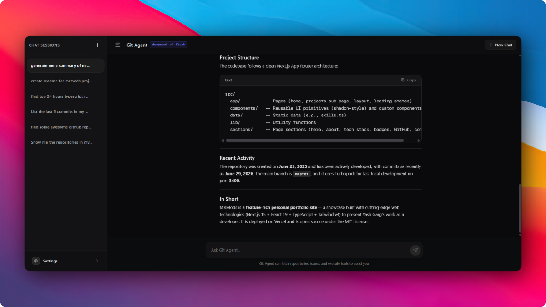Screen dimensions: 546x307
Task: Click the 'text' language label in code block
Action: [228, 80]
